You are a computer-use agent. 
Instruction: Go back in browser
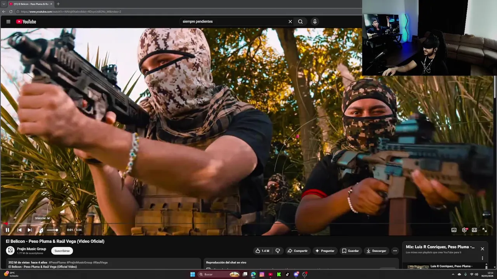[4, 12]
